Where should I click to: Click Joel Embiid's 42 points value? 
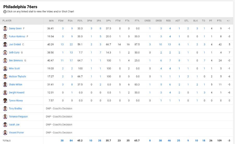pos(220,45)
